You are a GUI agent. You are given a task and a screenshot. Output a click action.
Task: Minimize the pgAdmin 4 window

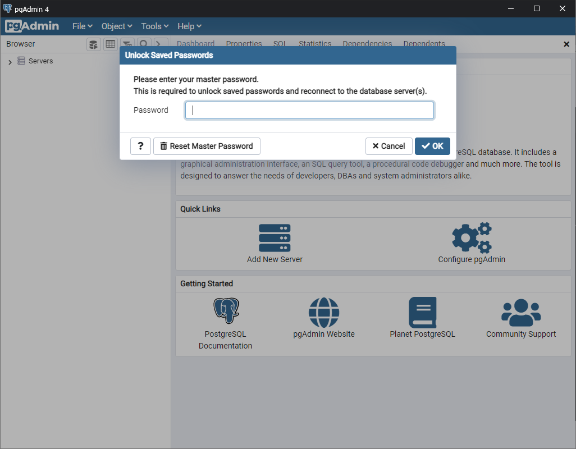(x=511, y=8)
